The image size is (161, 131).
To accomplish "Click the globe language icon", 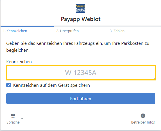I will 13,116.
